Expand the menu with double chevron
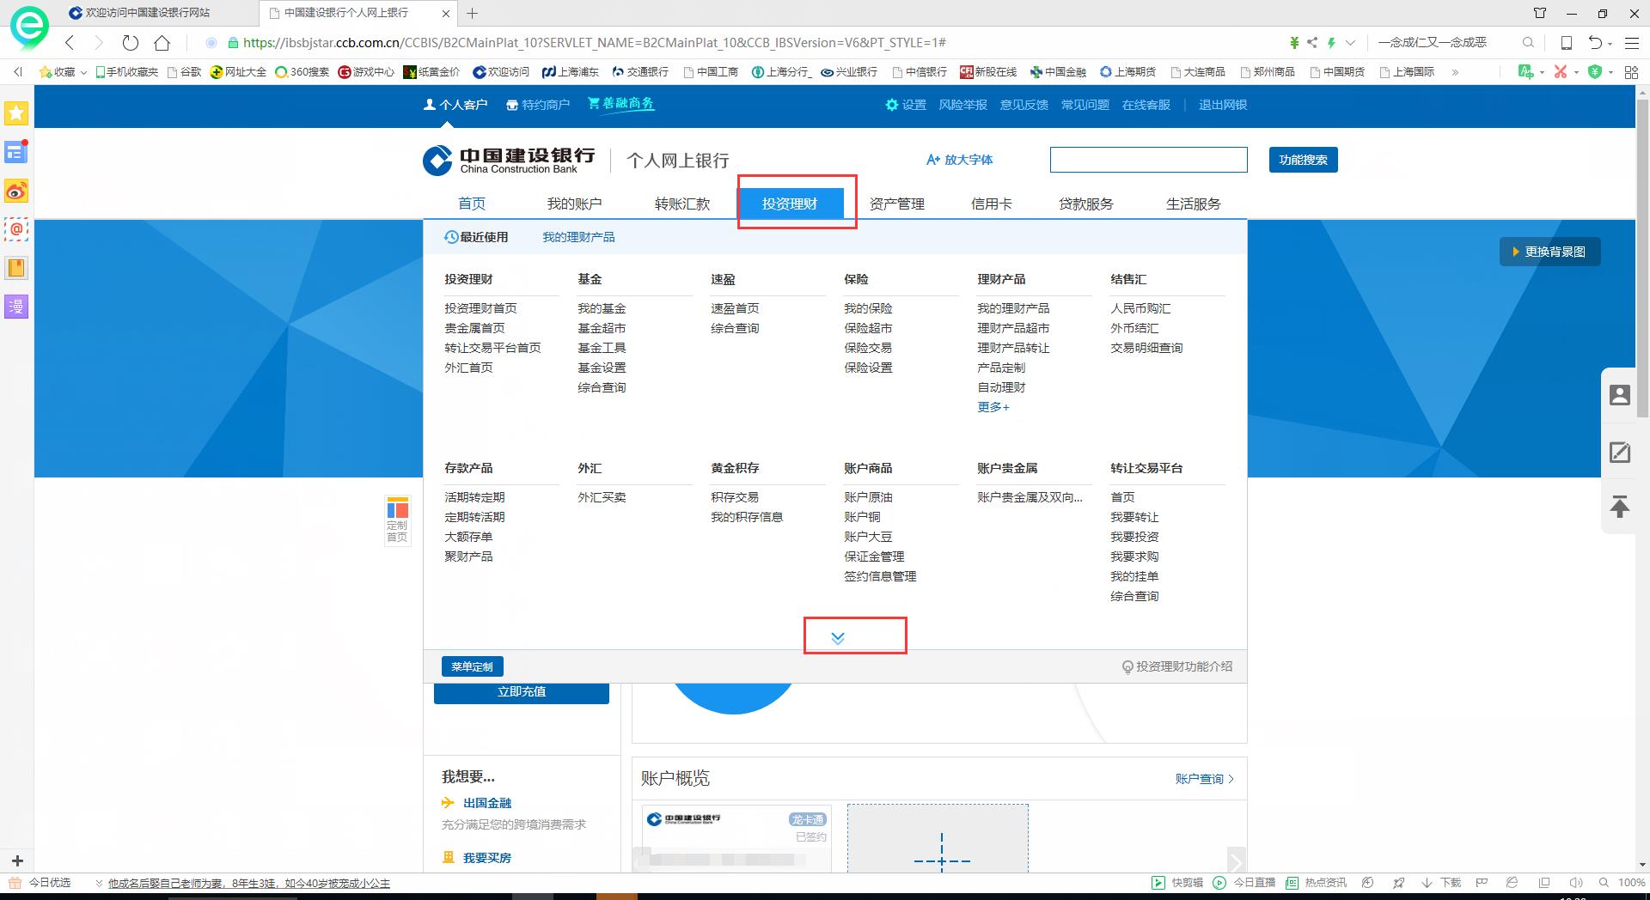 (838, 638)
